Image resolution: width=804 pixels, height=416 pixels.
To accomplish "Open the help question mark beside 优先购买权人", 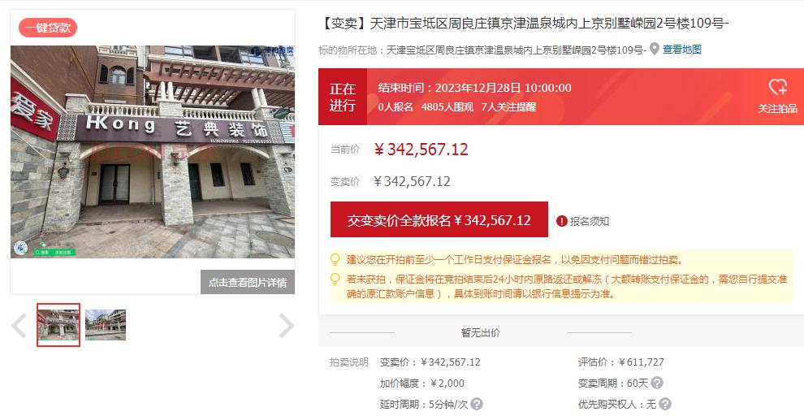I will tap(665, 404).
